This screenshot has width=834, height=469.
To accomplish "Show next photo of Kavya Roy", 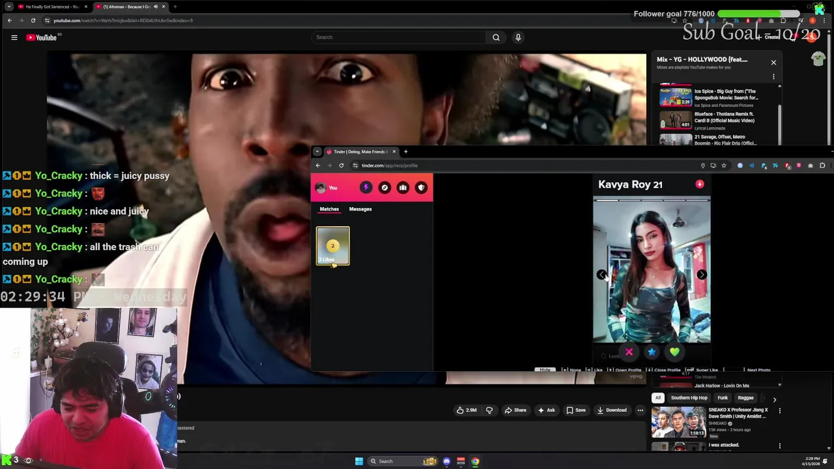I will click(x=702, y=275).
